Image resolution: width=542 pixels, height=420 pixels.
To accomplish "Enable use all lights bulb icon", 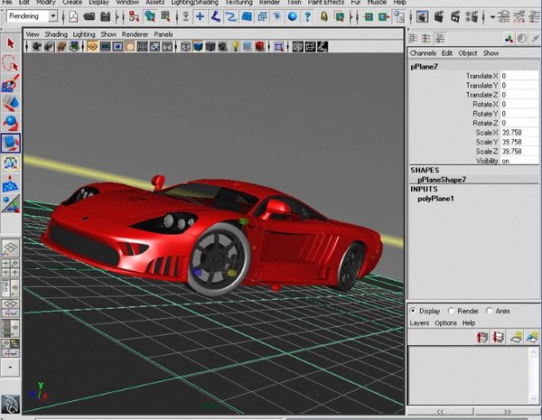I will (x=235, y=46).
